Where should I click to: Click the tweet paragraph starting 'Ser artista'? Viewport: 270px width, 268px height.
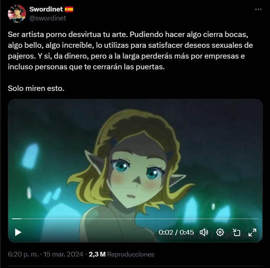pos(130,51)
